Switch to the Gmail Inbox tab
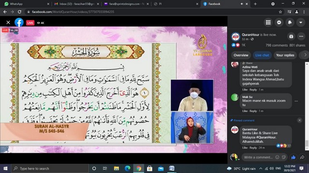 click(x=77, y=4)
